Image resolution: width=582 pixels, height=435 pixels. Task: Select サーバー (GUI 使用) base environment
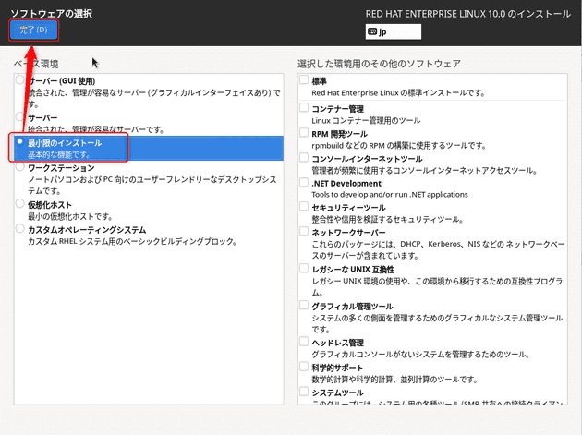coord(20,79)
